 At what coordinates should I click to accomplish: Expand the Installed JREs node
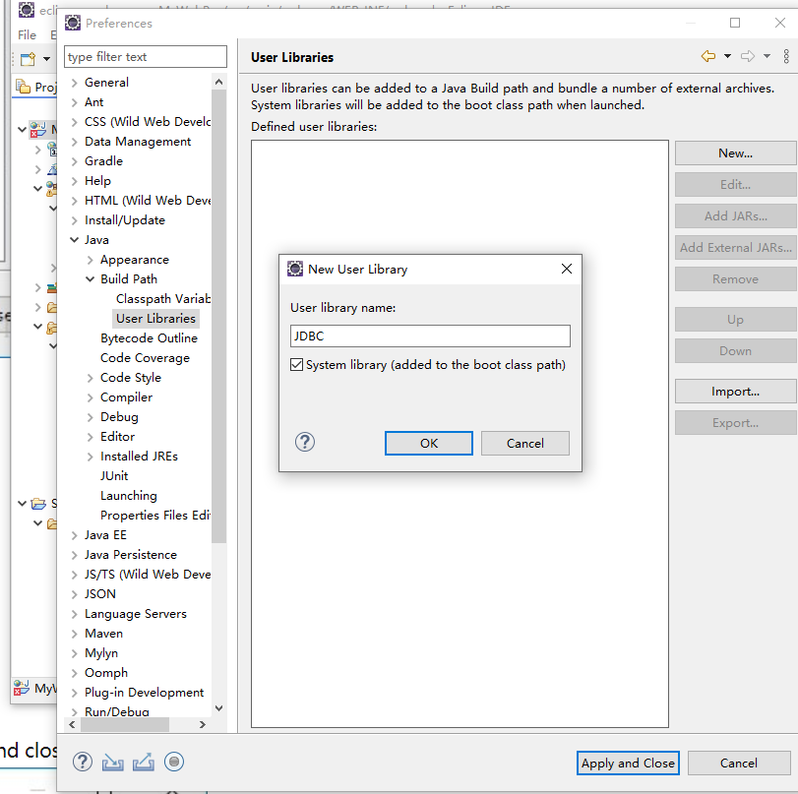91,457
